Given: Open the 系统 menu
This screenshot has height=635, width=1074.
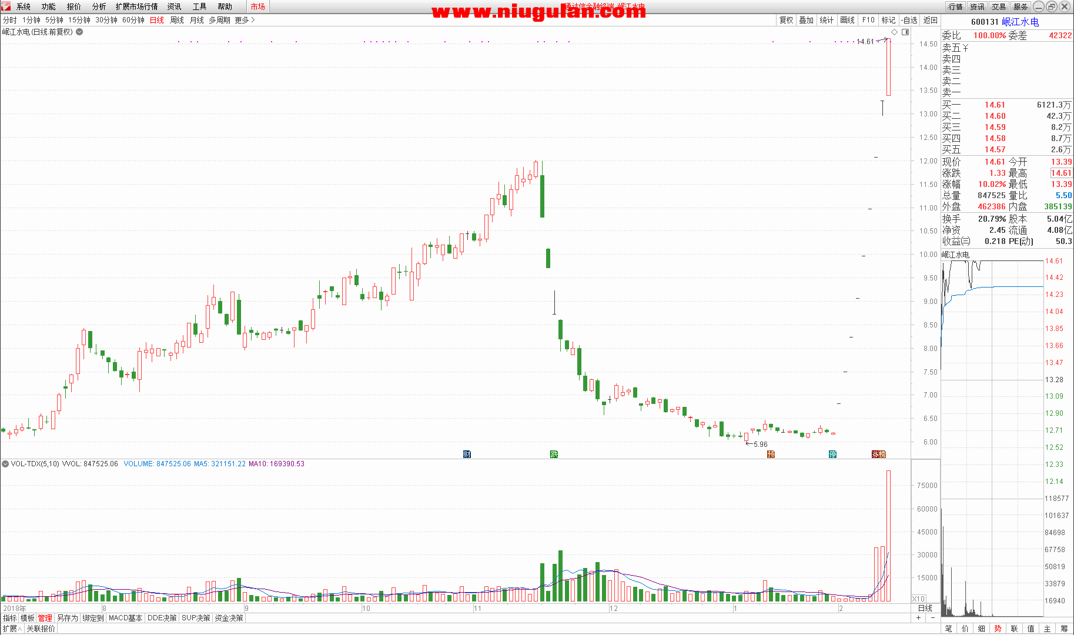Looking at the screenshot, I should coord(24,6).
